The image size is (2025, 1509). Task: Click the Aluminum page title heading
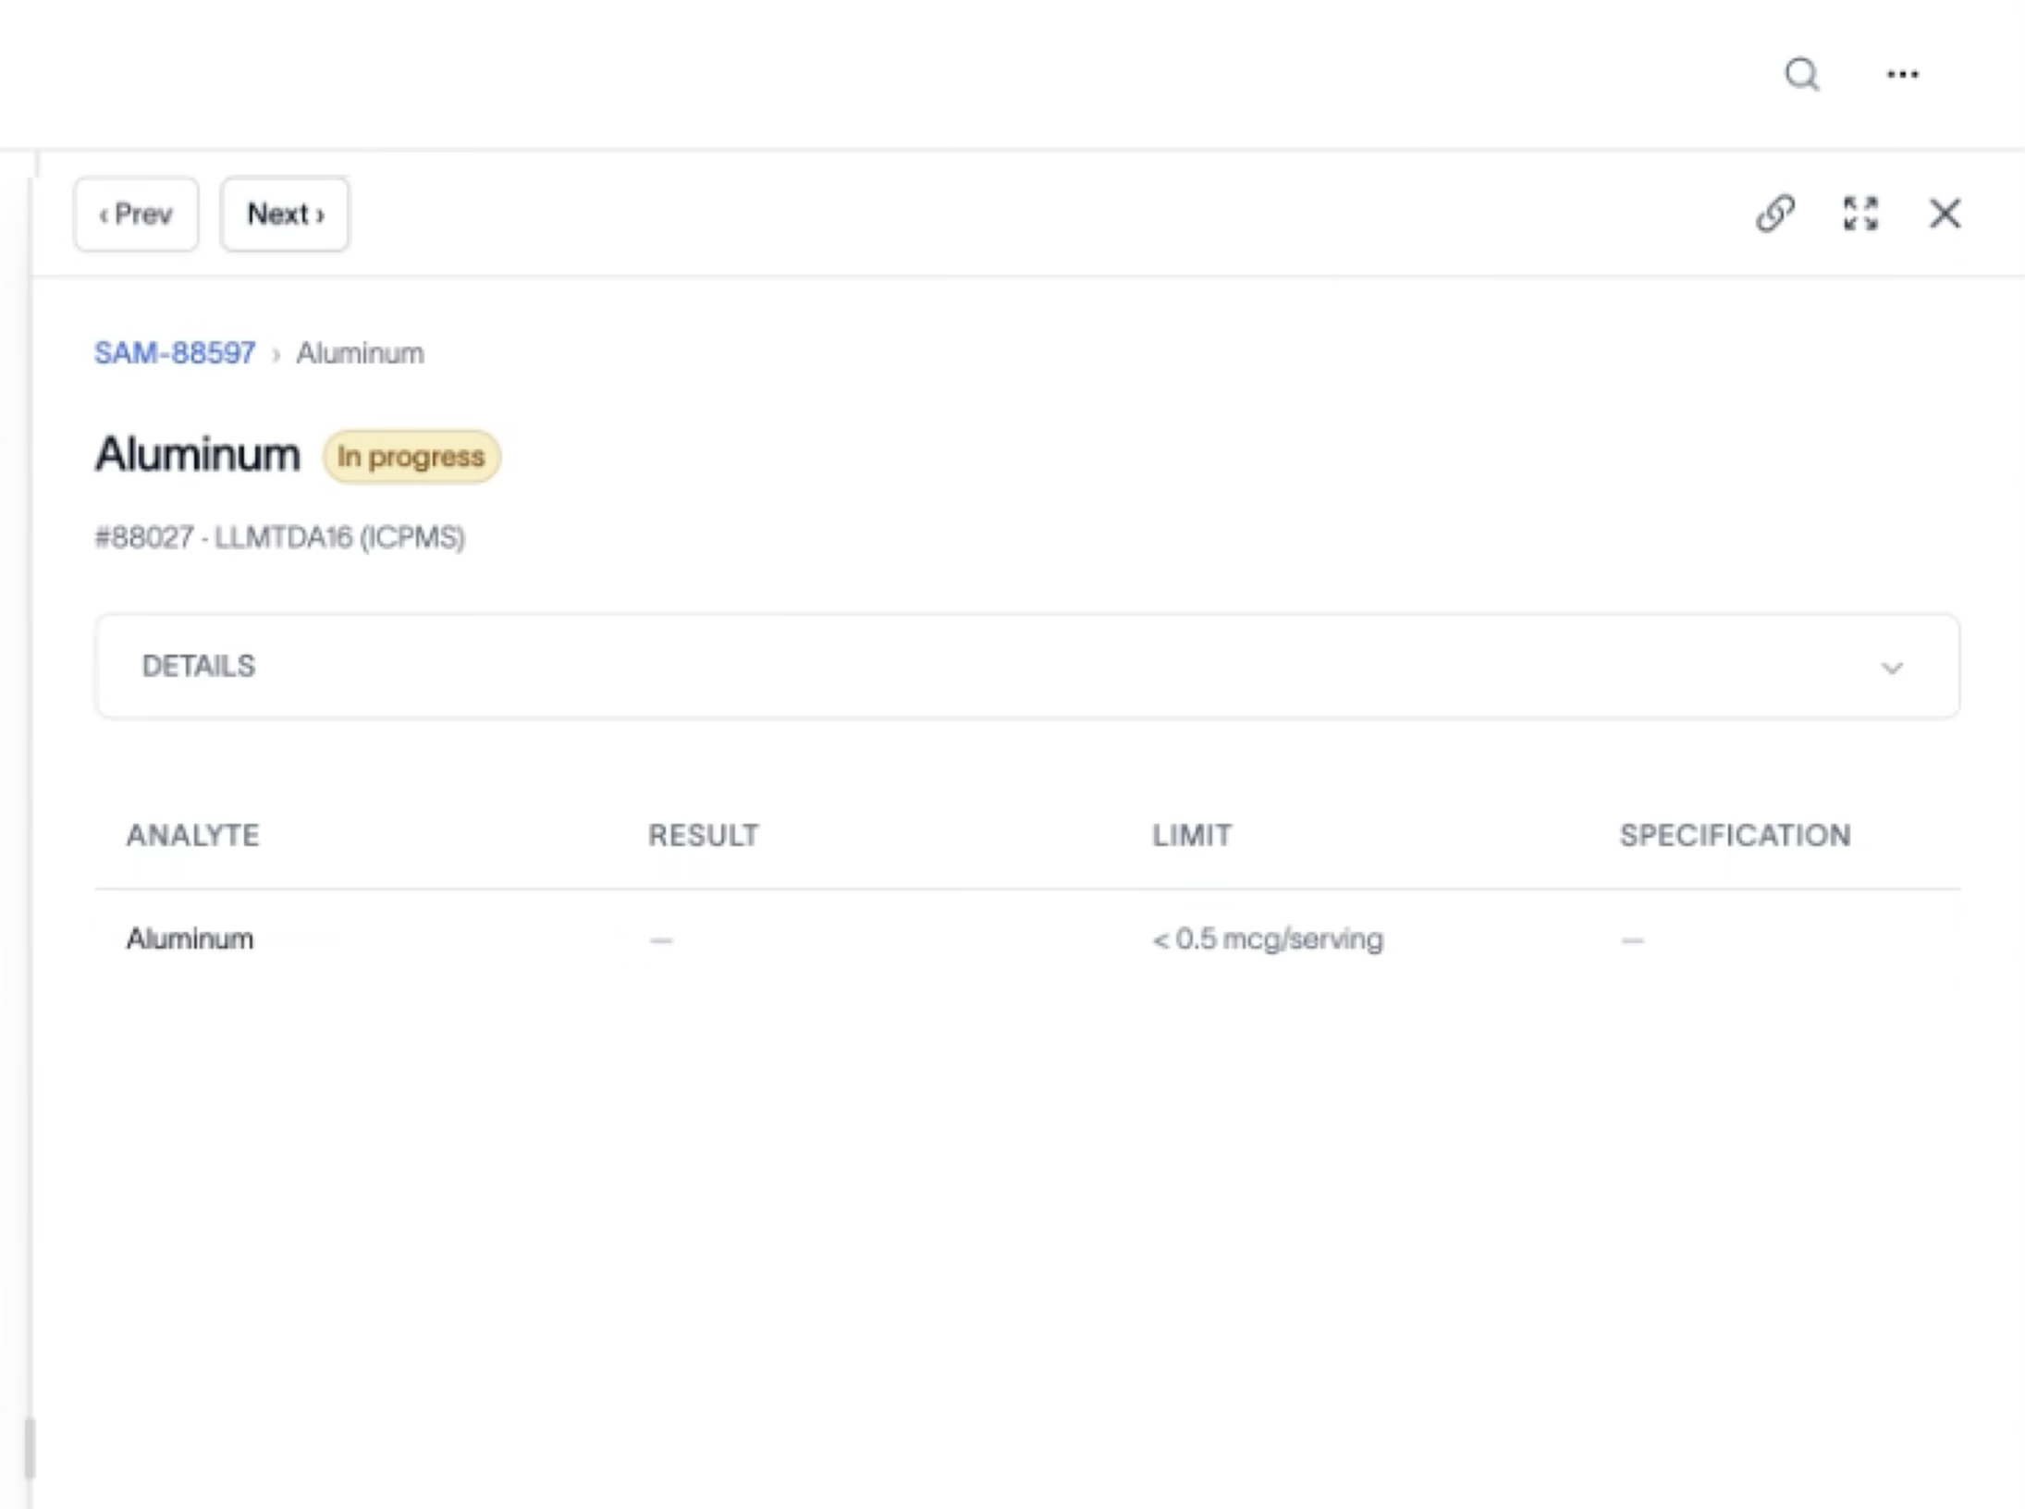click(x=197, y=454)
